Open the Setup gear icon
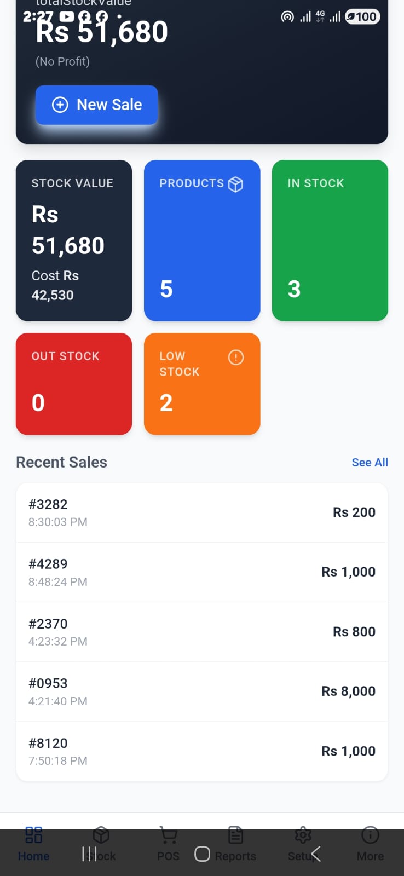This screenshot has height=876, width=404. point(303,835)
